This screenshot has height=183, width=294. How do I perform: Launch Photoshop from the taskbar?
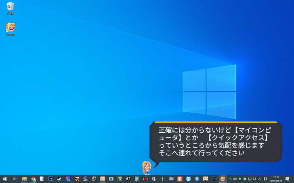point(50,179)
